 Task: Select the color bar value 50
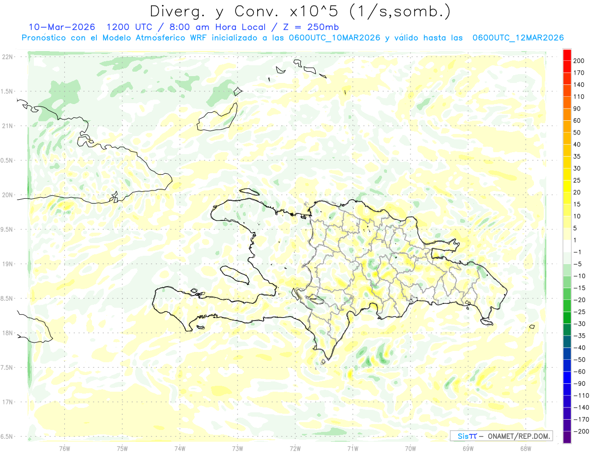(x=578, y=133)
